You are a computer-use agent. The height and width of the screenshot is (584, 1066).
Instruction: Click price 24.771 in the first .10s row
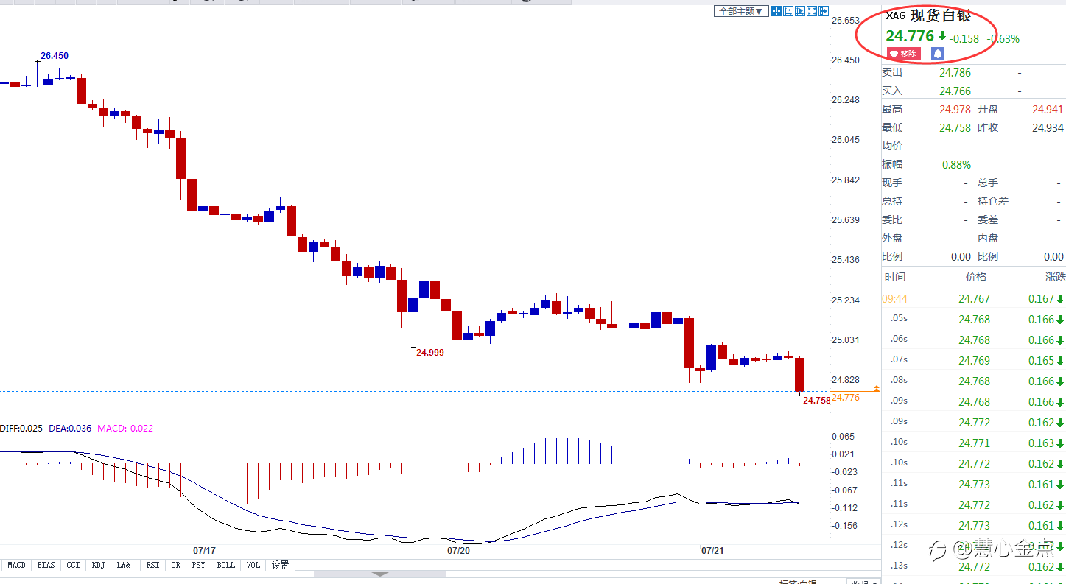pyautogui.click(x=974, y=443)
